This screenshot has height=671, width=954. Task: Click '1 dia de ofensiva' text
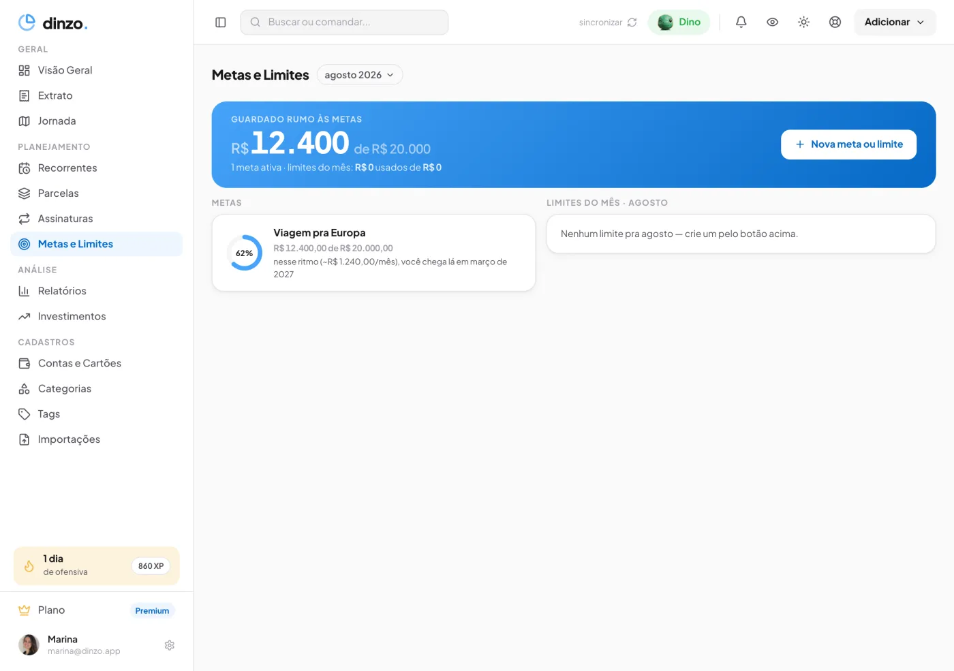(65, 565)
